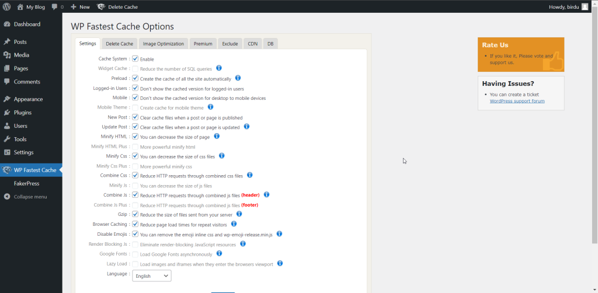598x293 pixels.
Task: Switch to the Premium tab
Action: [x=203, y=44]
